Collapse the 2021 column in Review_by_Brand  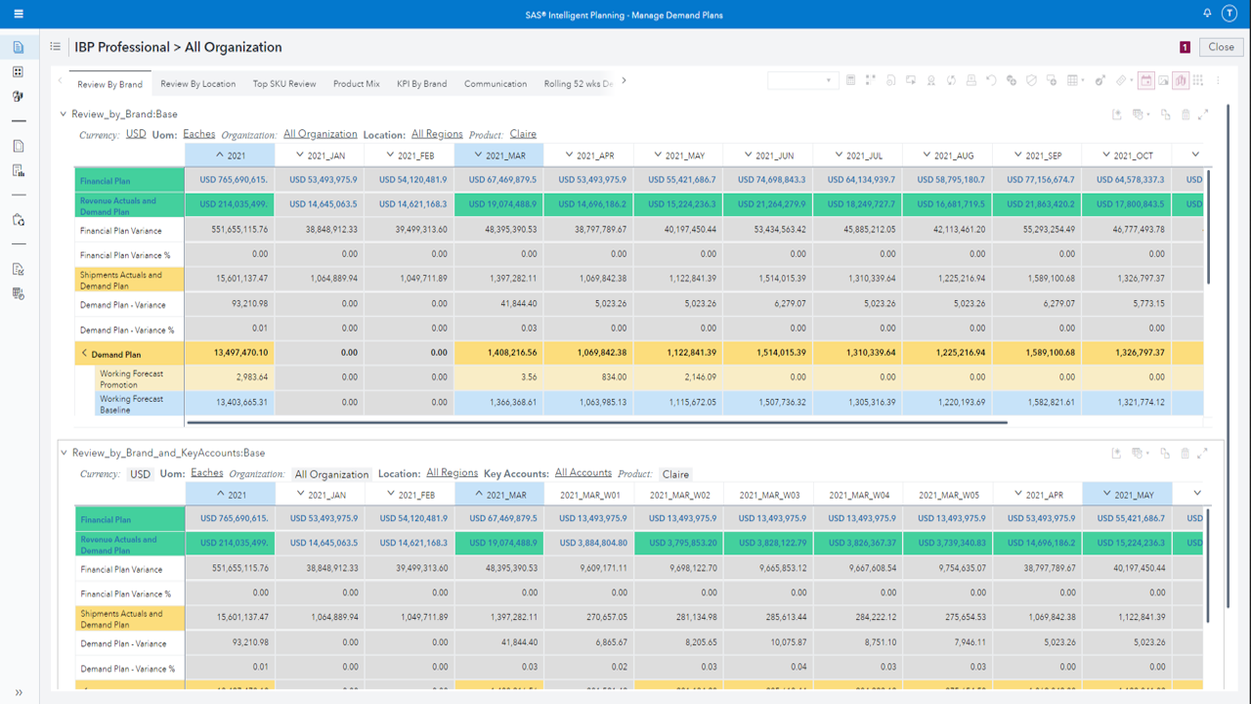(x=221, y=155)
